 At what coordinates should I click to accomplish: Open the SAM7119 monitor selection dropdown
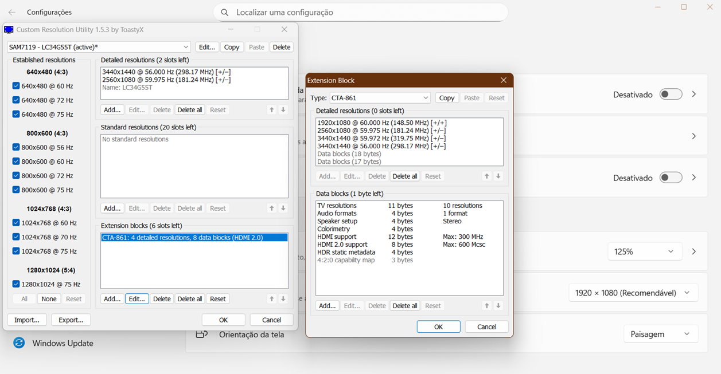coord(99,47)
